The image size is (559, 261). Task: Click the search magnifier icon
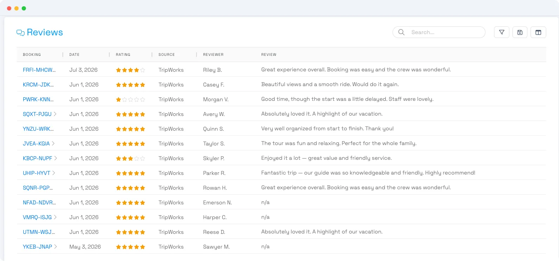pos(402,32)
